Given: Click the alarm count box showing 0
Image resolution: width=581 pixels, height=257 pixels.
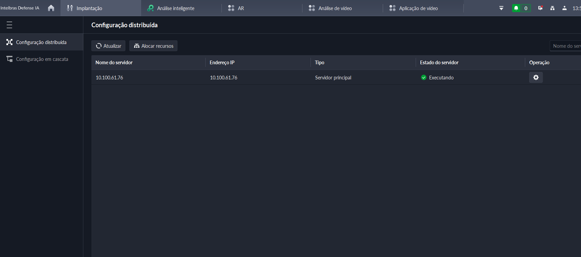Looking at the screenshot, I should tap(526, 8).
